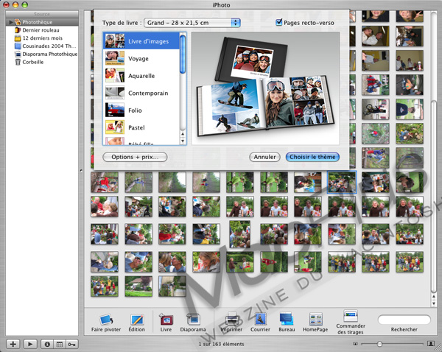
Task: Click the book preview image
Action: pos(265,88)
